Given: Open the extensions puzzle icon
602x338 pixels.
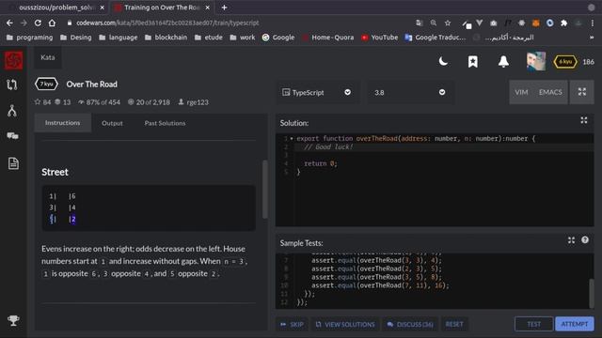Looking at the screenshot, I should click(564, 23).
